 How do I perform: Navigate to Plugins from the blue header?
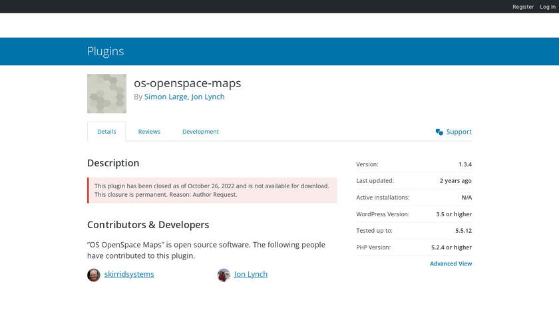click(x=105, y=51)
